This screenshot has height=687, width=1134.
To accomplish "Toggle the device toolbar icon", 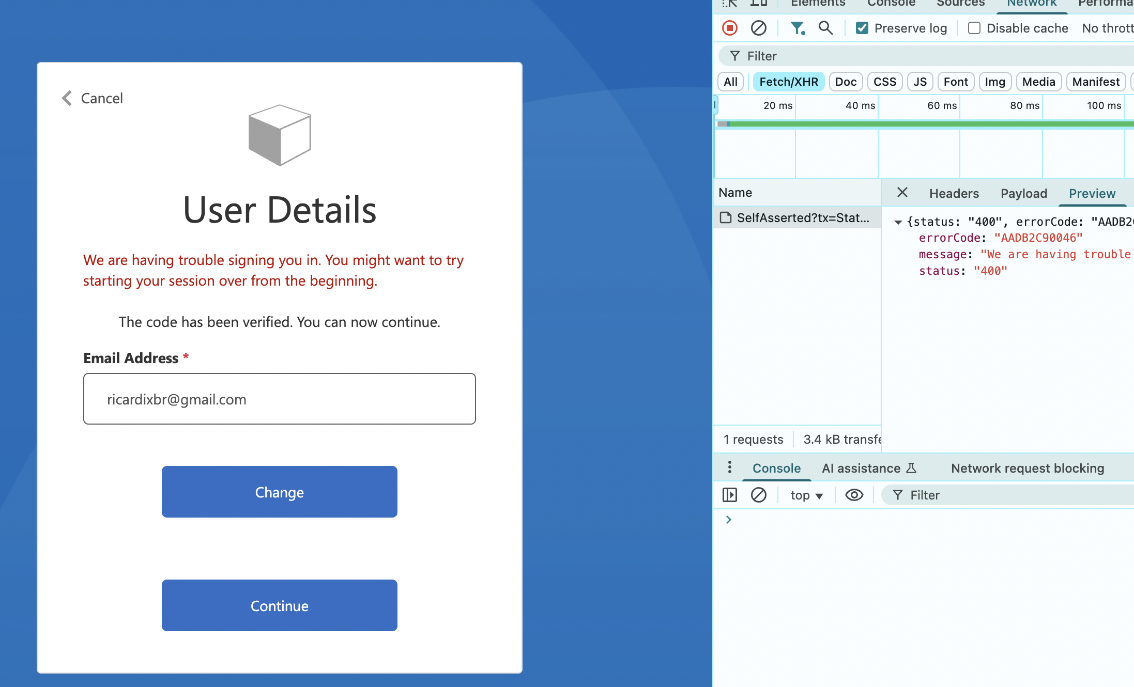I will (759, 3).
